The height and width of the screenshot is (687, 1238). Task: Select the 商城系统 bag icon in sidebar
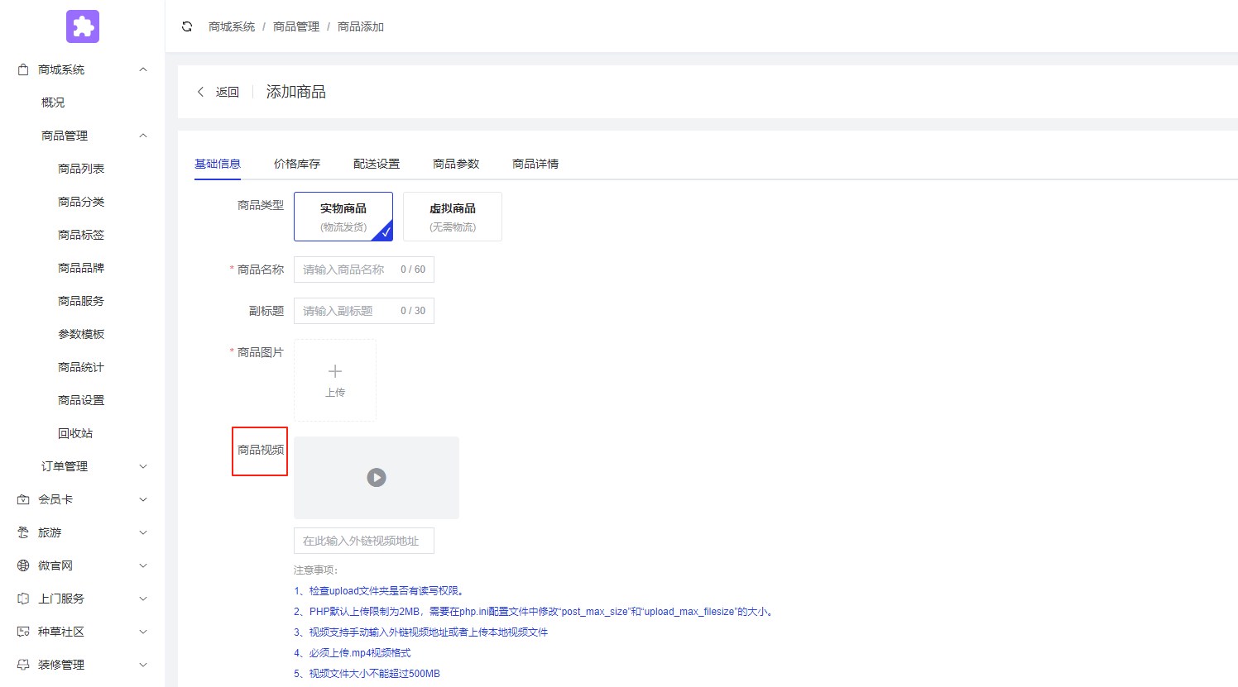(22, 69)
